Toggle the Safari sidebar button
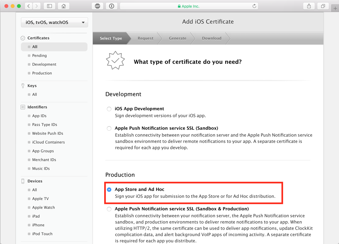Viewport: 339px width, 244px height. coord(50,6)
